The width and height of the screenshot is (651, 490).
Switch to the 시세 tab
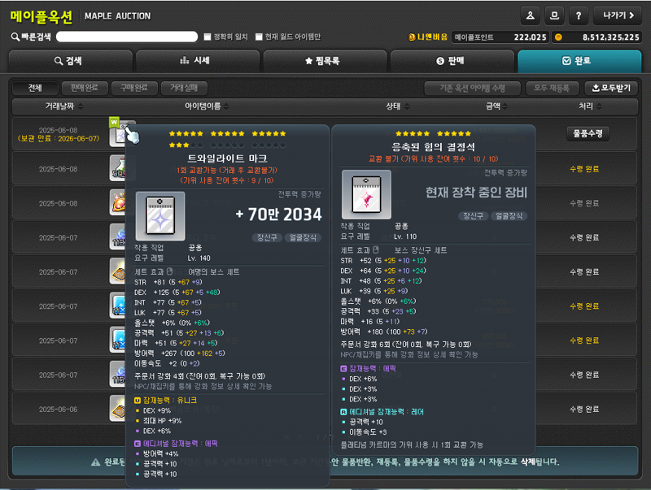pyautogui.click(x=198, y=61)
